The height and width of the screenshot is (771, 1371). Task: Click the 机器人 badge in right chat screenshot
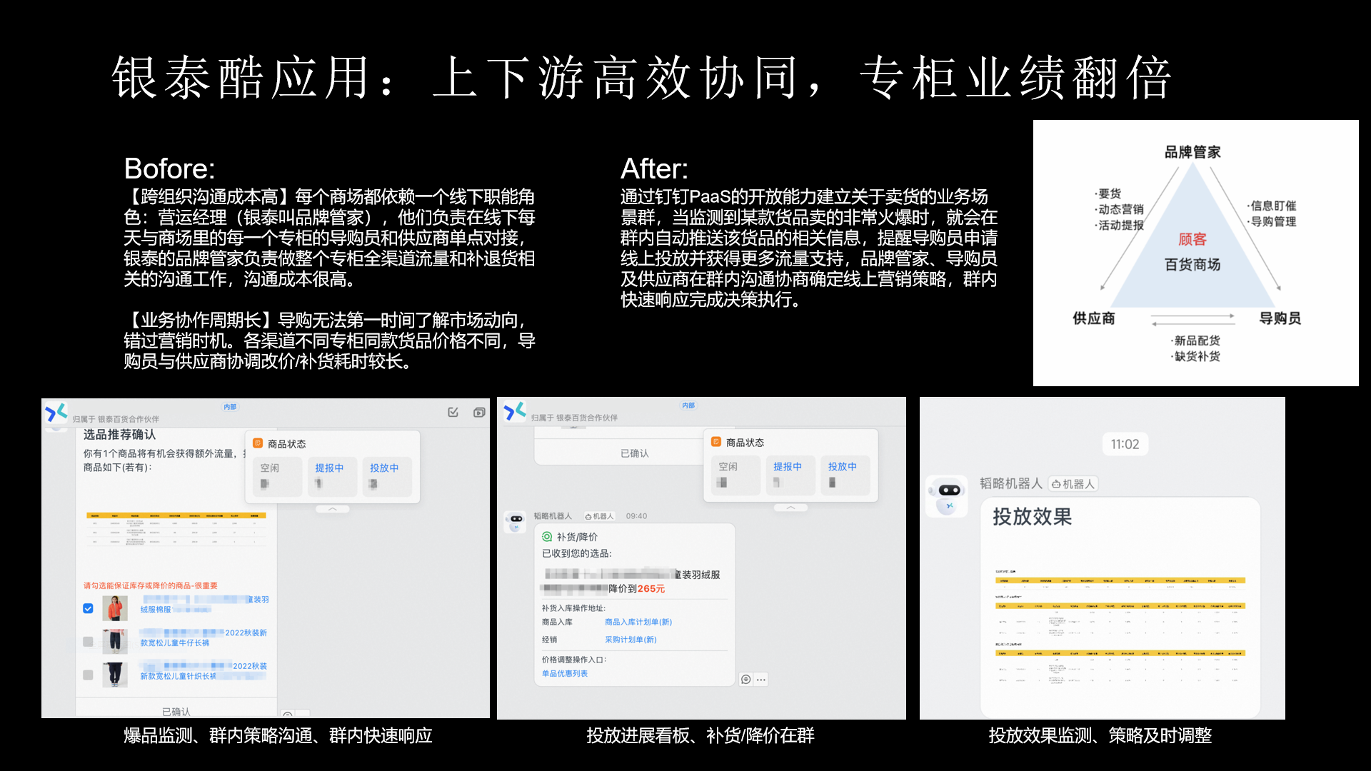1073,484
